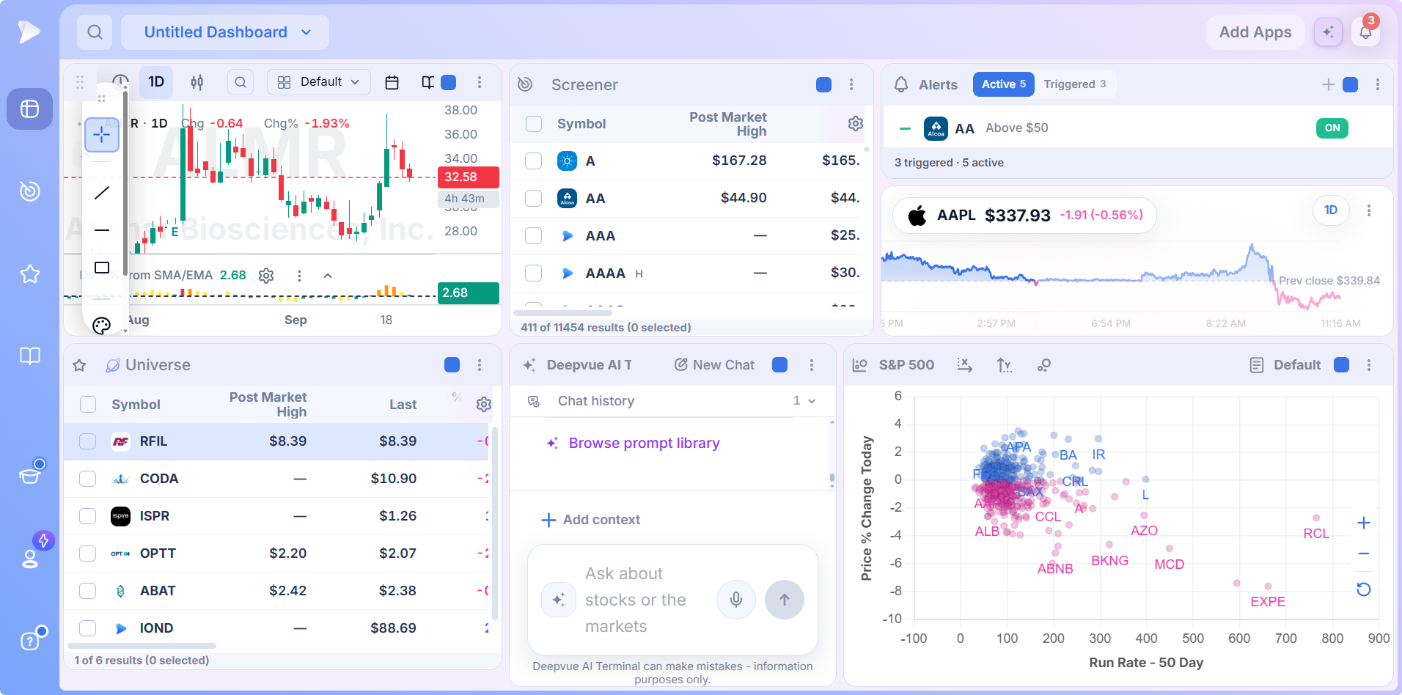This screenshot has width=1402, height=695.
Task: Open the AAPL widget three-dot menu
Action: point(1369,210)
